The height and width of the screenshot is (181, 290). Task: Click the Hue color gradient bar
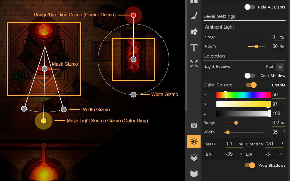tap(244, 95)
